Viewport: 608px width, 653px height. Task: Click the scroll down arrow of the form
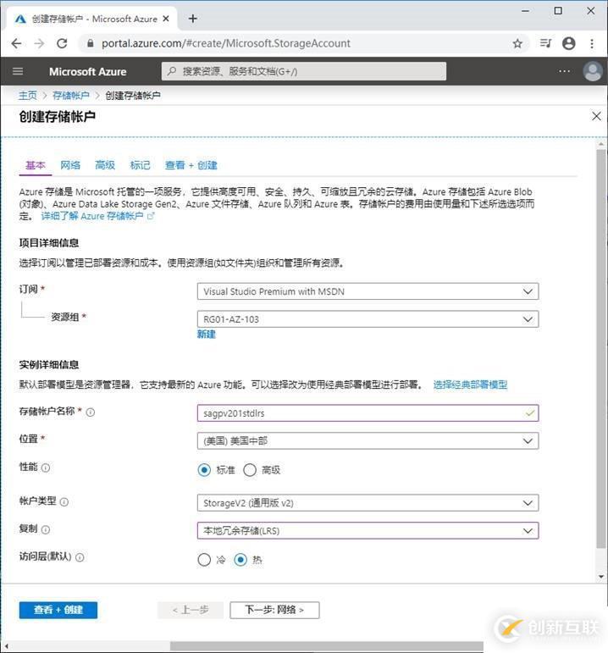[x=601, y=577]
